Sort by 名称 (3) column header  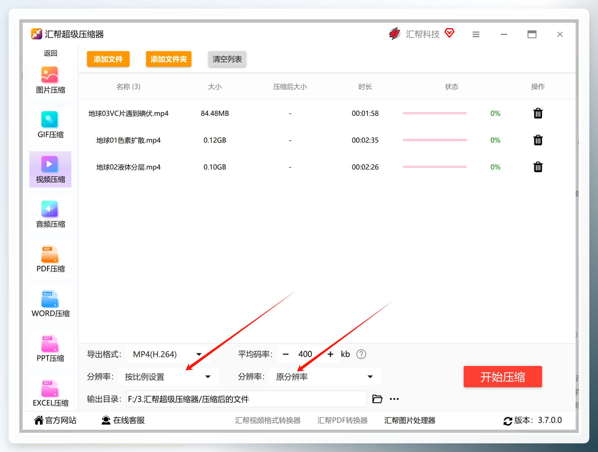point(128,87)
